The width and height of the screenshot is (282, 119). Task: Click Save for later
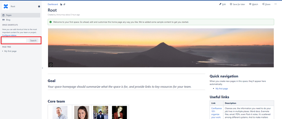237,4
